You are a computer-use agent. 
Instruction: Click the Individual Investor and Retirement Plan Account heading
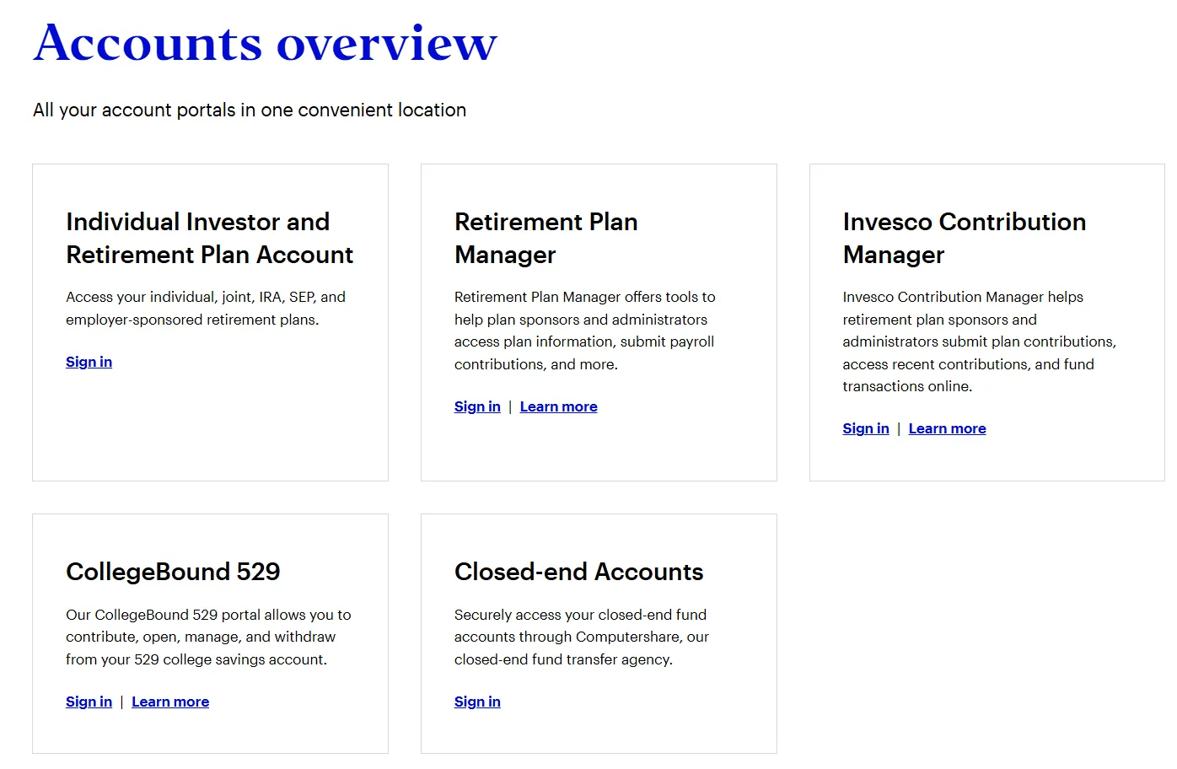(209, 238)
